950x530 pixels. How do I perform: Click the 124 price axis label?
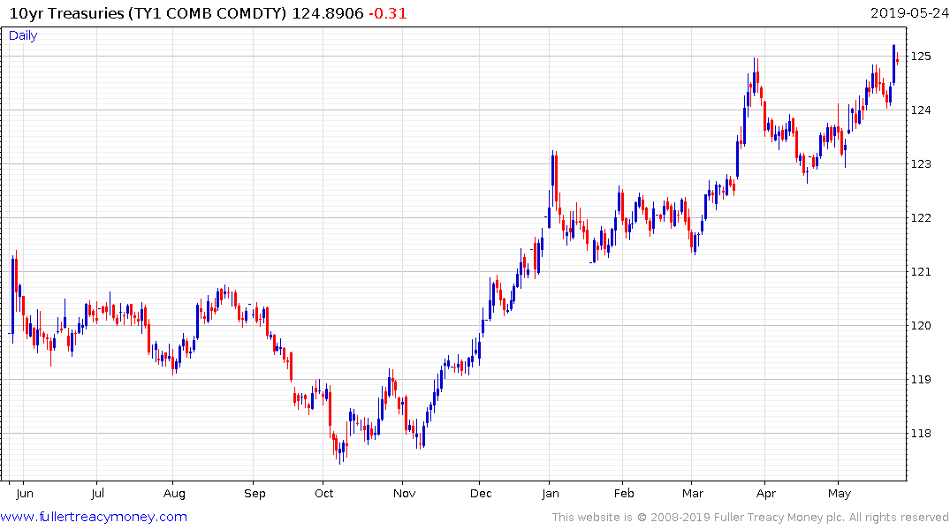(921, 110)
